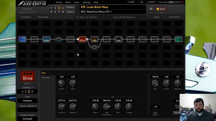This screenshot has height=121, width=216.
Task: Click the large red Drive block icon
Action: [28, 76]
